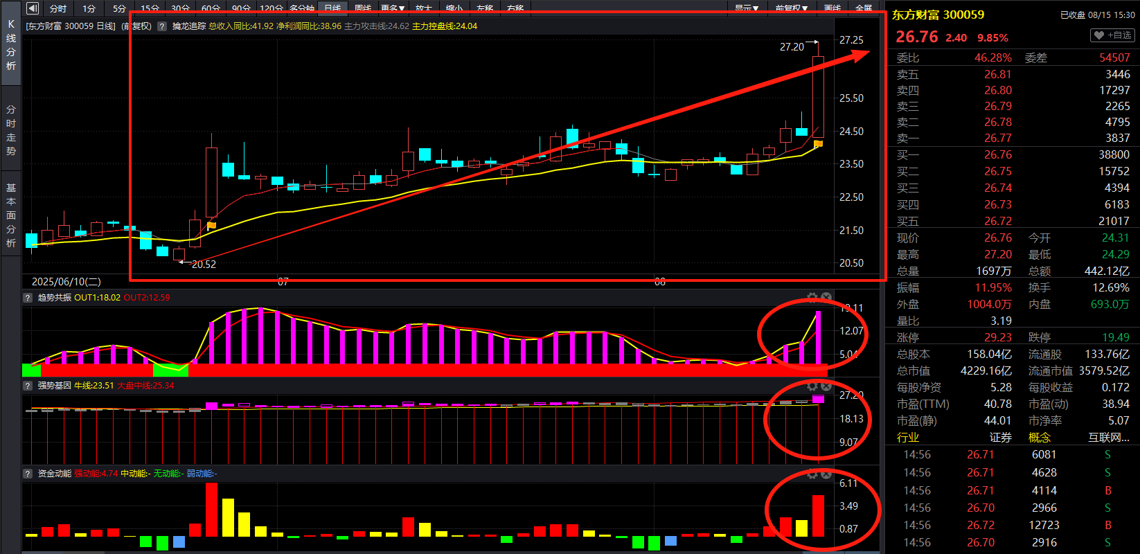Select the 30分 chart period
Viewport: 1140px width, 554px height.
(x=181, y=8)
